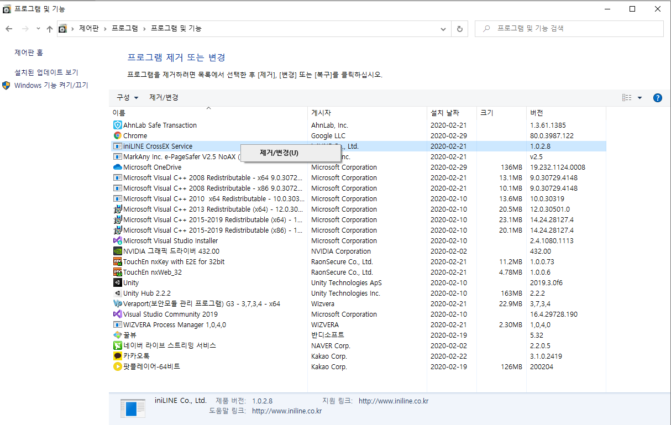Expand the address bar history dropdown
The width and height of the screenshot is (671, 425).
click(x=443, y=29)
